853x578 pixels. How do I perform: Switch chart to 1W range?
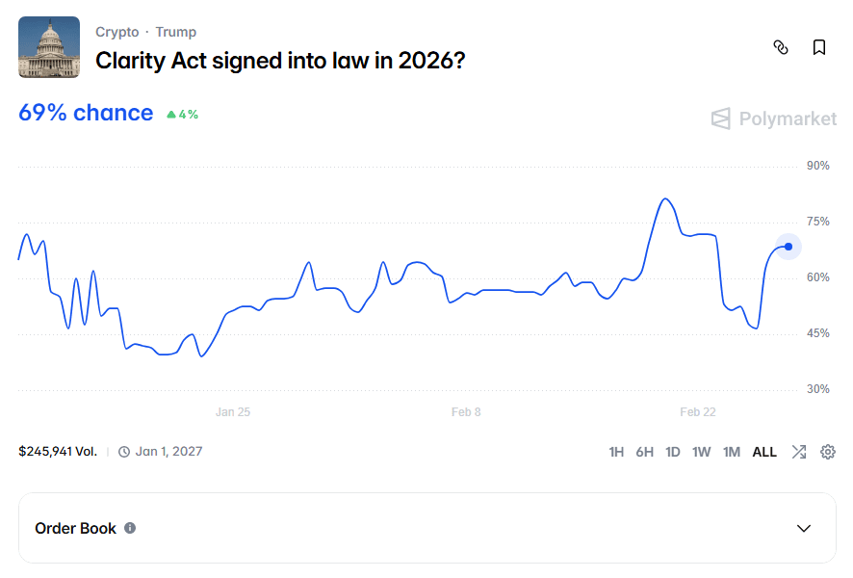pos(702,452)
